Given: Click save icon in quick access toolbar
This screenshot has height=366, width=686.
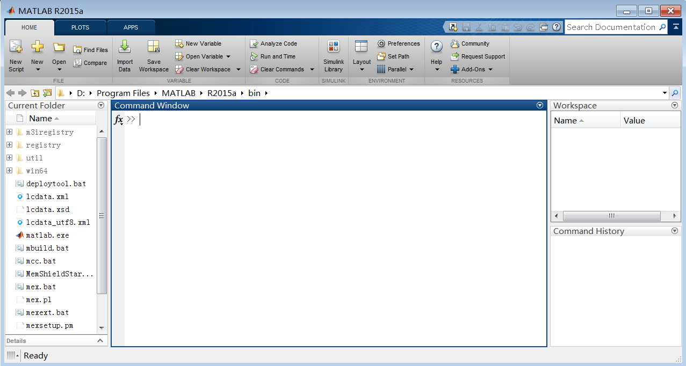Looking at the screenshot, I should pyautogui.click(x=466, y=27).
